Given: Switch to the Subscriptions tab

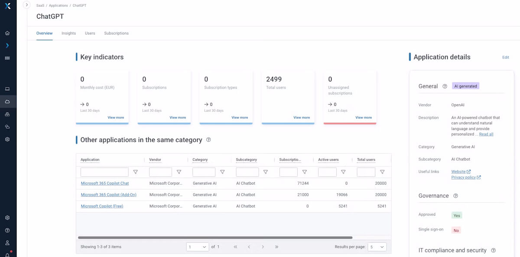Looking at the screenshot, I should tap(117, 33).
